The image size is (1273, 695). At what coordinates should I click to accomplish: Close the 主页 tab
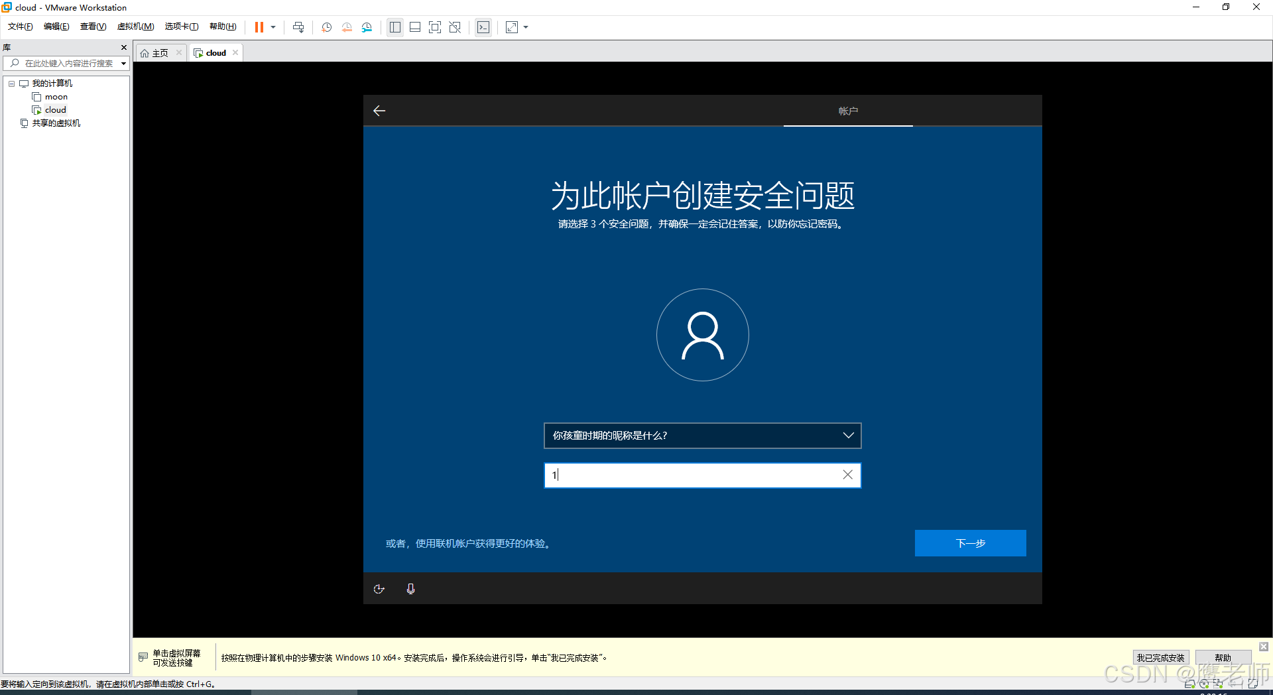(x=179, y=53)
